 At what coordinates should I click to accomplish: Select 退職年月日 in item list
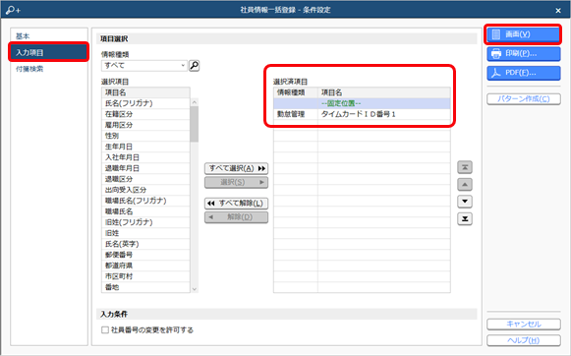[x=145, y=168]
